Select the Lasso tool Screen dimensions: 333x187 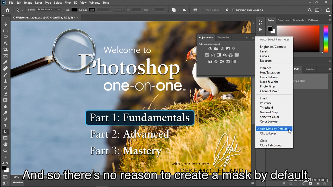(x=5, y=37)
